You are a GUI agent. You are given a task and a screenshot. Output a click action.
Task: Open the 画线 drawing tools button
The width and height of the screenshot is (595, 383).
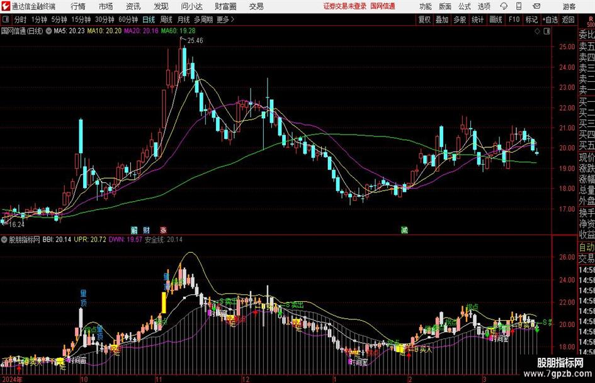tap(496, 19)
